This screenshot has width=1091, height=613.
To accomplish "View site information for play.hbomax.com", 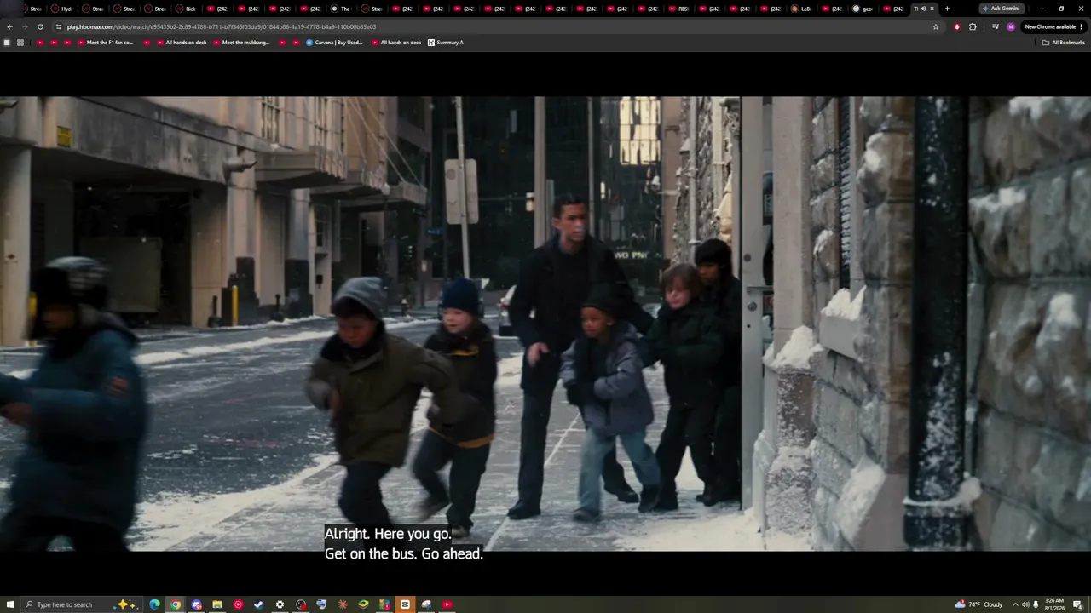I will tap(59, 26).
